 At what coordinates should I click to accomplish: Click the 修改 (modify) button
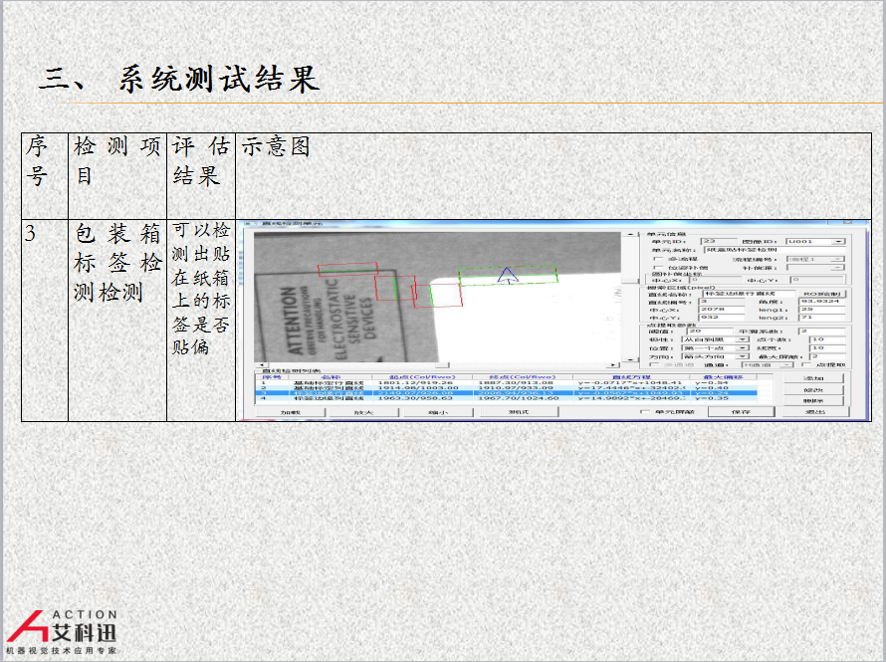click(x=813, y=390)
